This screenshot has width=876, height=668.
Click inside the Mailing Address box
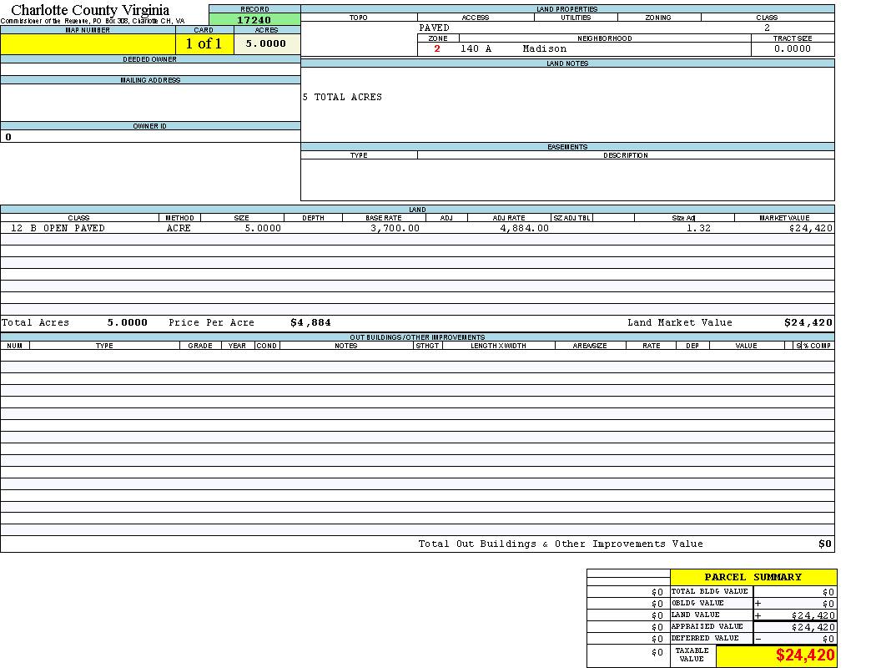150,103
